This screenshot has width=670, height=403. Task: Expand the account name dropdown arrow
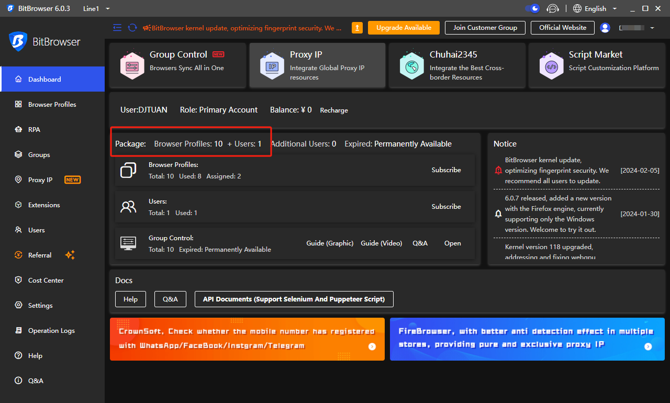pyautogui.click(x=652, y=28)
